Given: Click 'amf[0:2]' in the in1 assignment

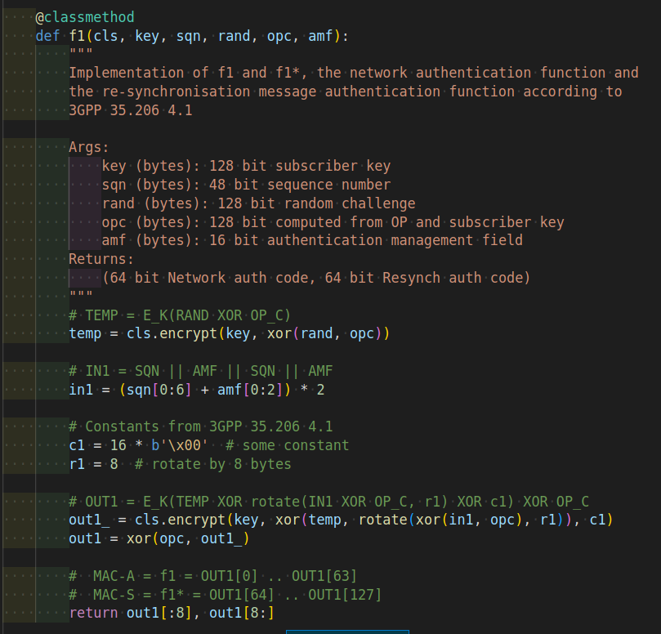Looking at the screenshot, I should click(250, 389).
